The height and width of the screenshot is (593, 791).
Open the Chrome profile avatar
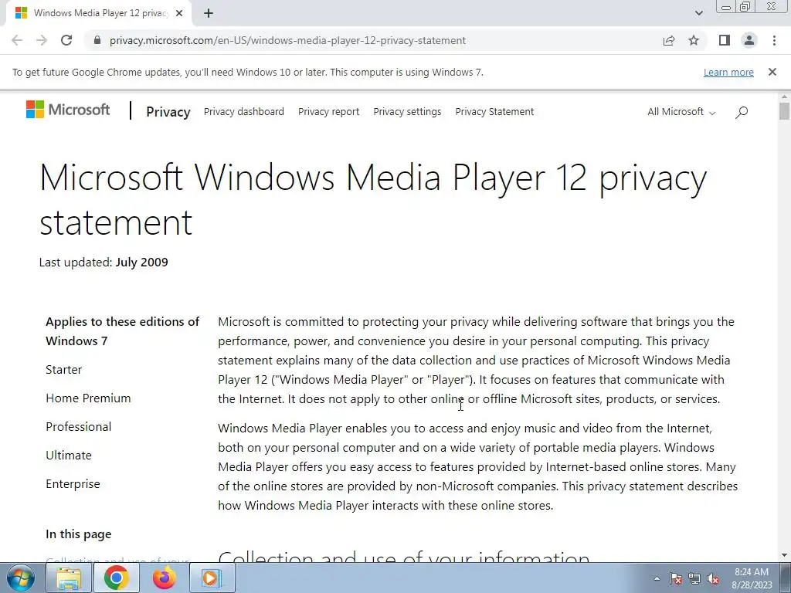[x=749, y=40]
